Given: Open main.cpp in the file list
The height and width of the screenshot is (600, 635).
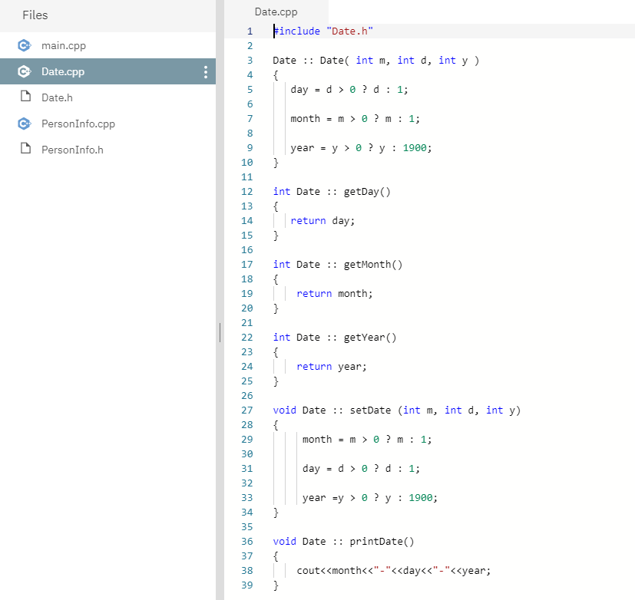Looking at the screenshot, I should pyautogui.click(x=107, y=45).
